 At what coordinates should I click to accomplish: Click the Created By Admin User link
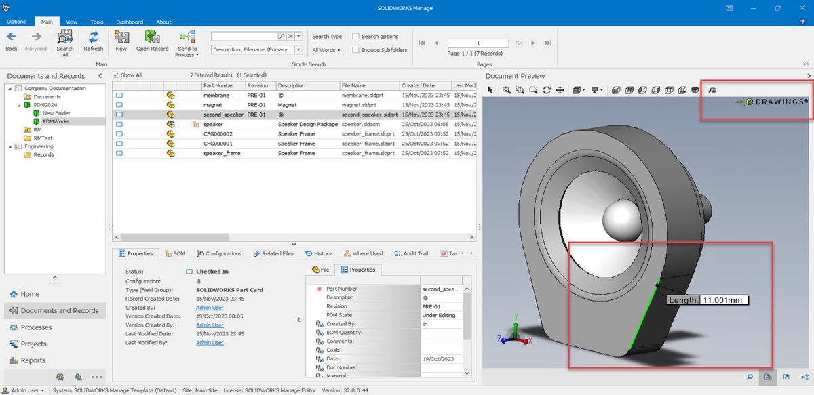[210, 308]
